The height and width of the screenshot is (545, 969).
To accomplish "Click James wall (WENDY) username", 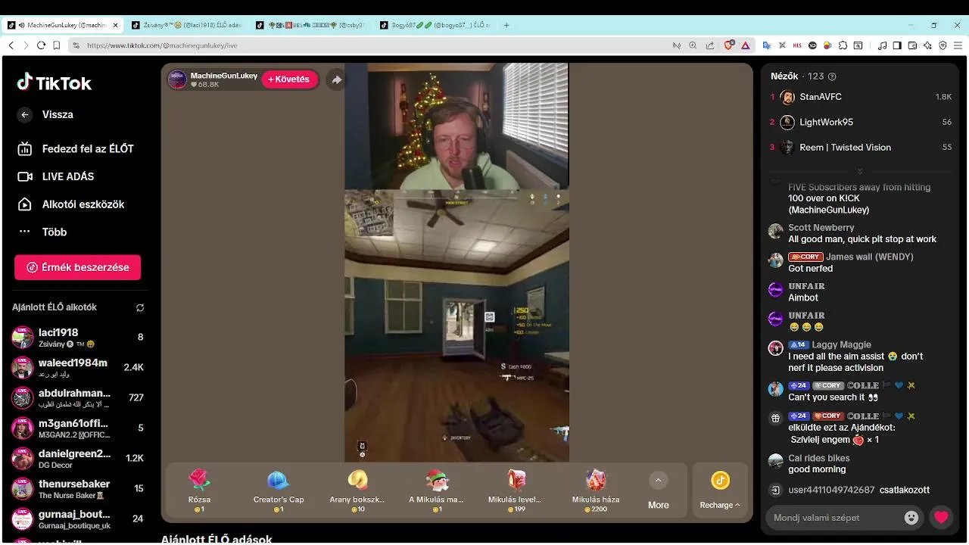I will (x=870, y=257).
